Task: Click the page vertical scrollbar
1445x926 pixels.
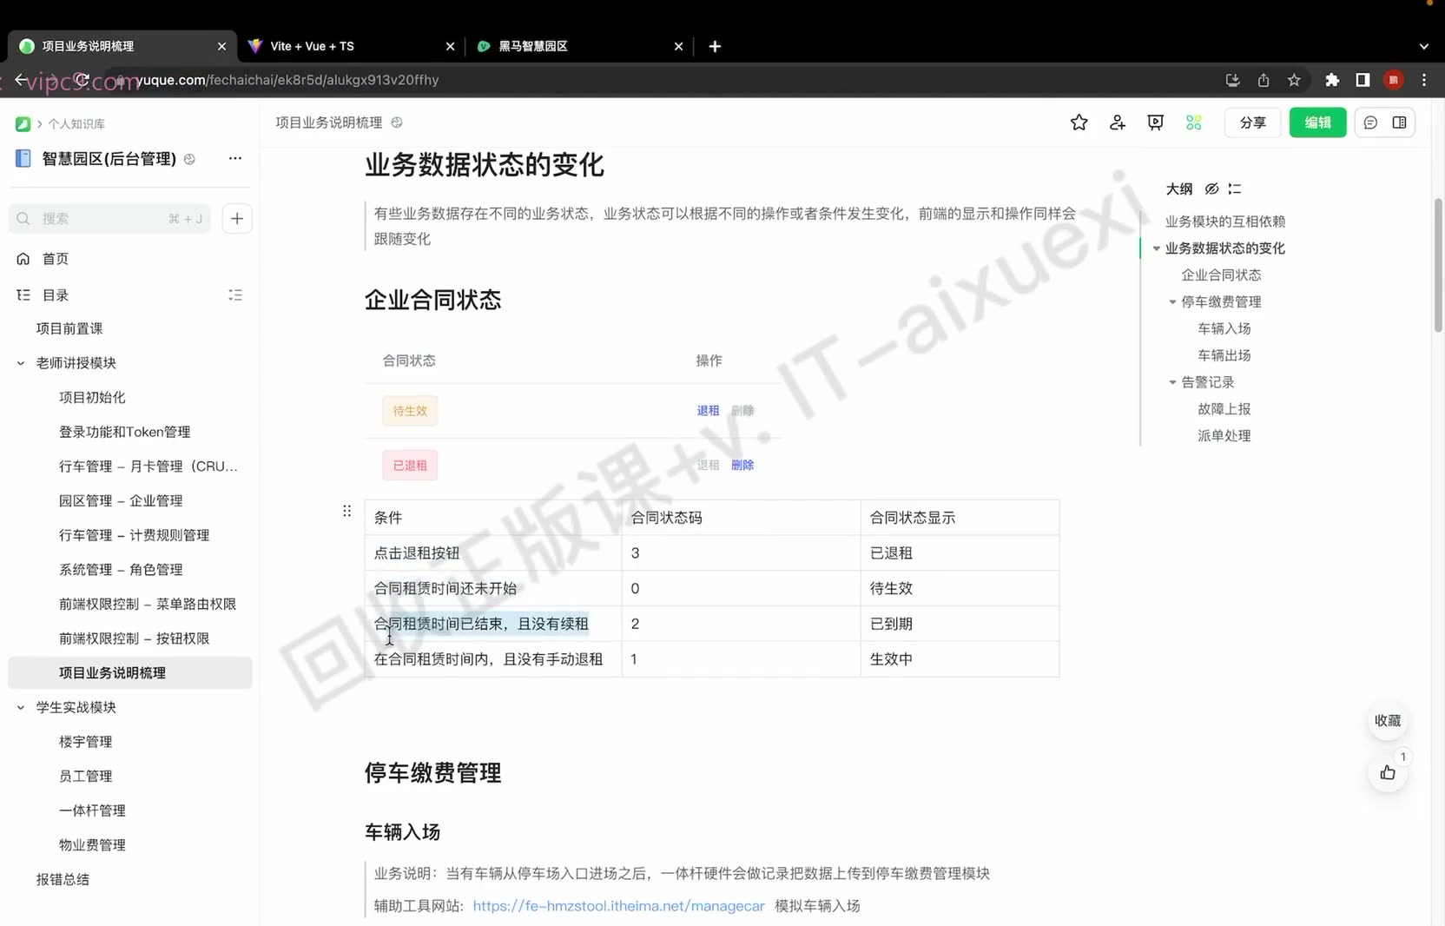Action: (1438, 265)
